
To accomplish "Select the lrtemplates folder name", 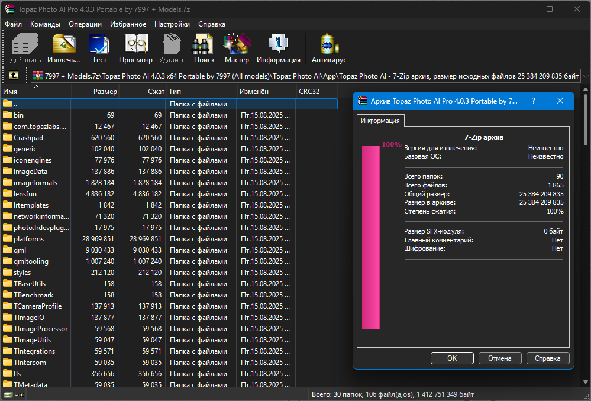I will [x=31, y=205].
